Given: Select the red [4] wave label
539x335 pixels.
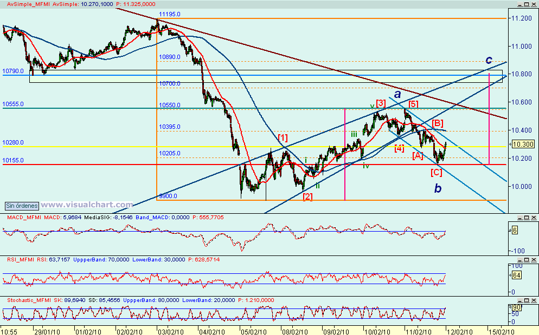Looking at the screenshot, I should pyautogui.click(x=399, y=148).
